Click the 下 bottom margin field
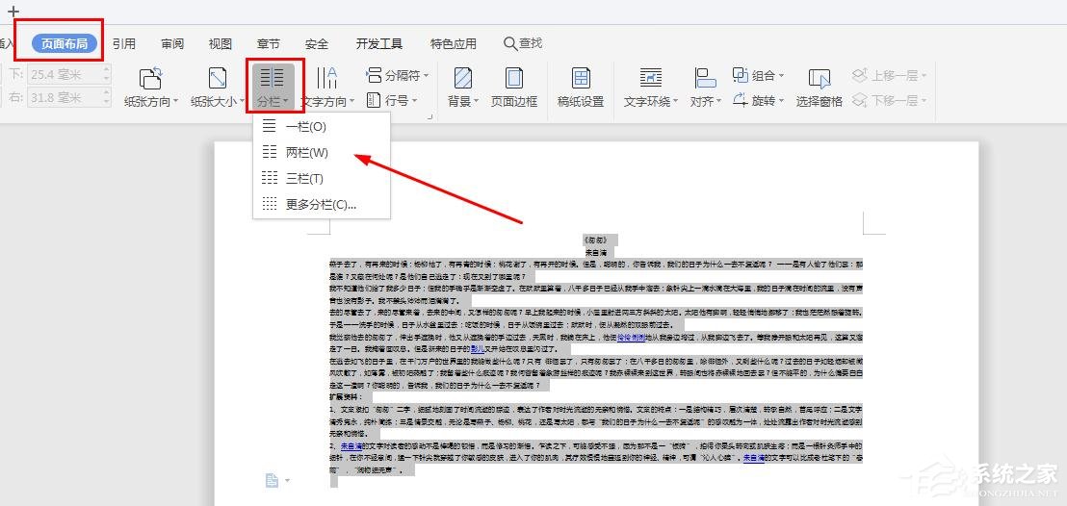The width and height of the screenshot is (1067, 506). point(64,74)
